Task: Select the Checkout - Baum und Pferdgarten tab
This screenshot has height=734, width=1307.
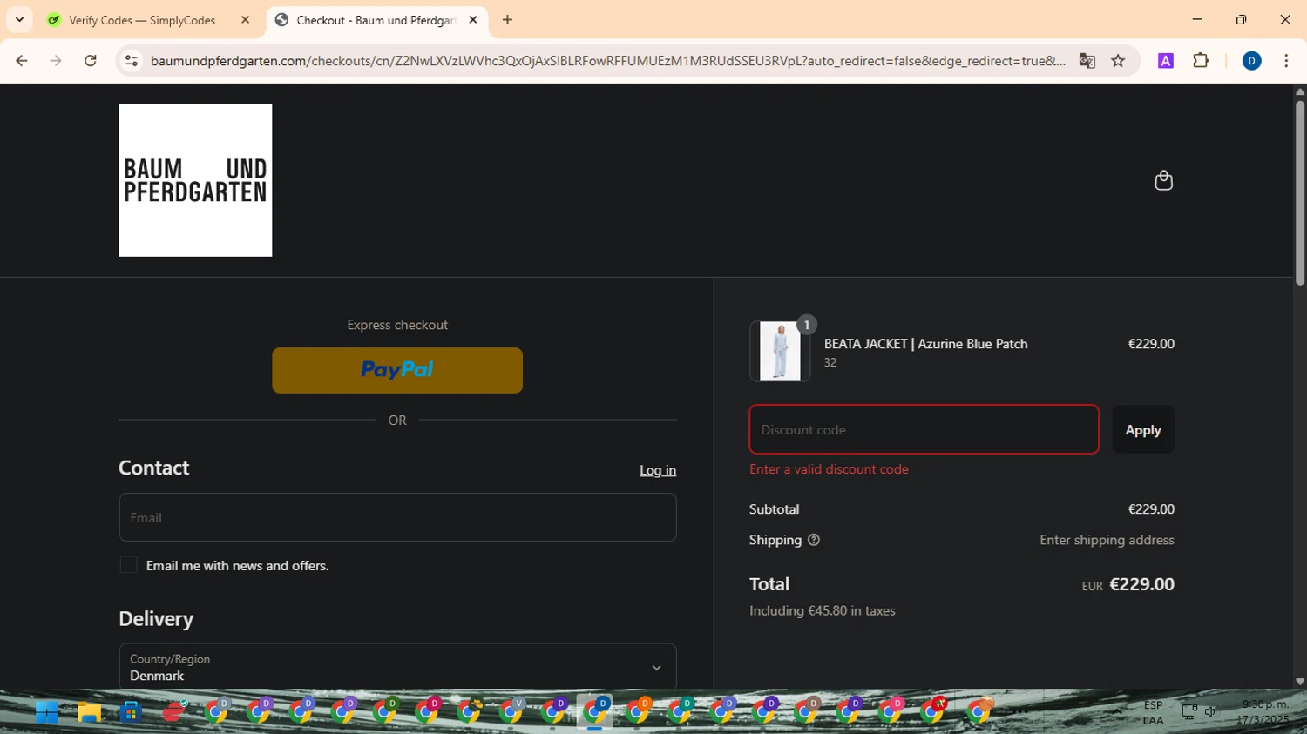Action: (376, 20)
